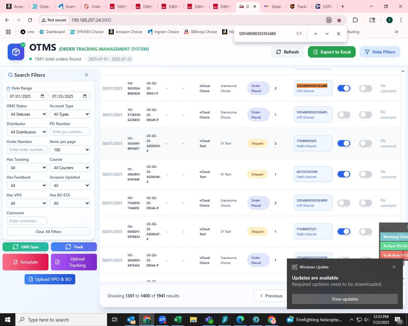Turn off first toggle for order 00551-P

pyautogui.click(x=344, y=88)
